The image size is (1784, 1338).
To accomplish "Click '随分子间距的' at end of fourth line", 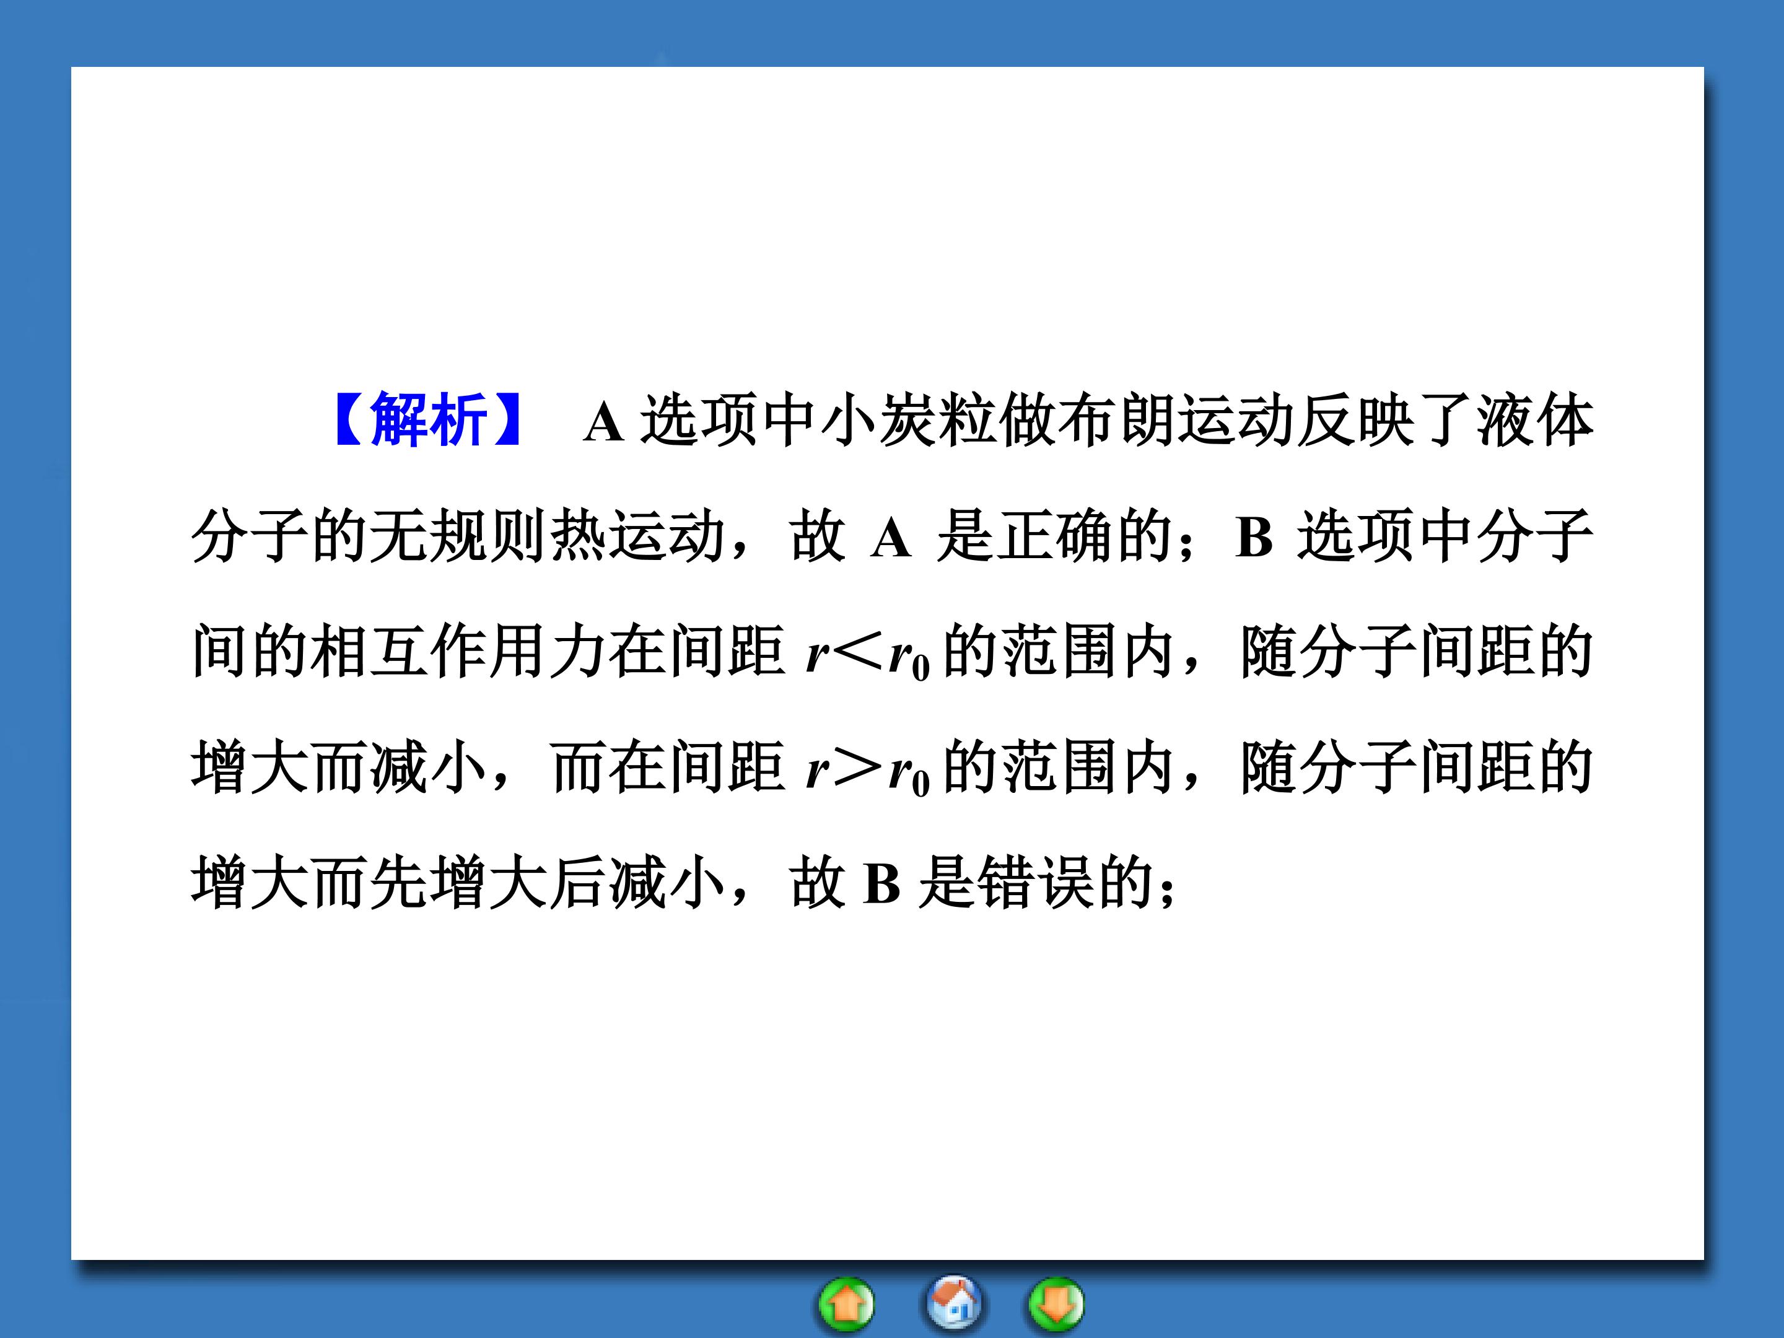I will (x=1416, y=766).
